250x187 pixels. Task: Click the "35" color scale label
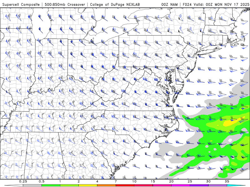[x=227, y=181]
